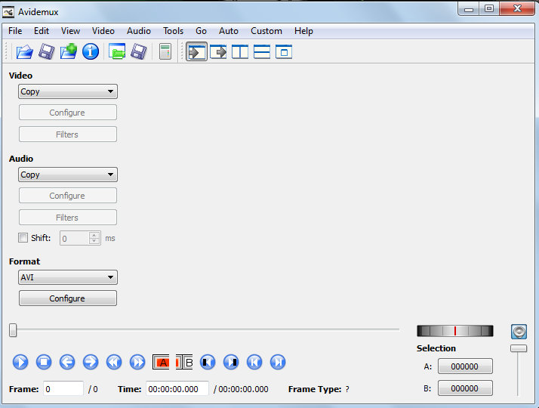
Task: Click the Video Configure button
Action: (x=68, y=113)
